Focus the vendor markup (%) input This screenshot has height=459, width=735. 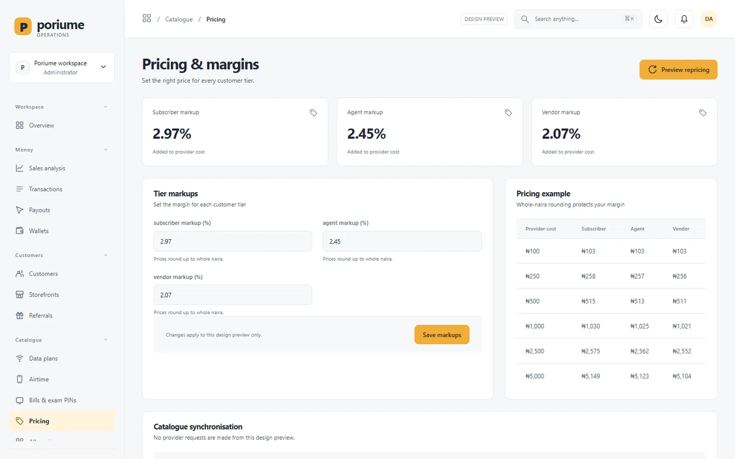233,295
